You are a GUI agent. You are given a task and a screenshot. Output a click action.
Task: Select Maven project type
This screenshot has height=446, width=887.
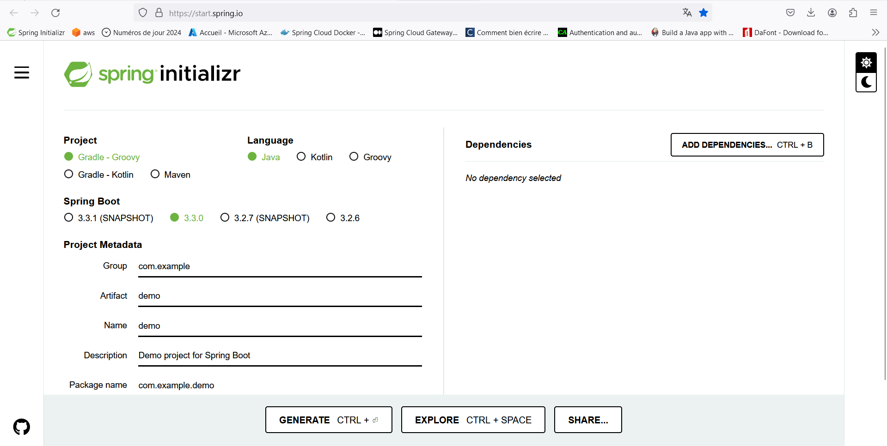click(170, 175)
